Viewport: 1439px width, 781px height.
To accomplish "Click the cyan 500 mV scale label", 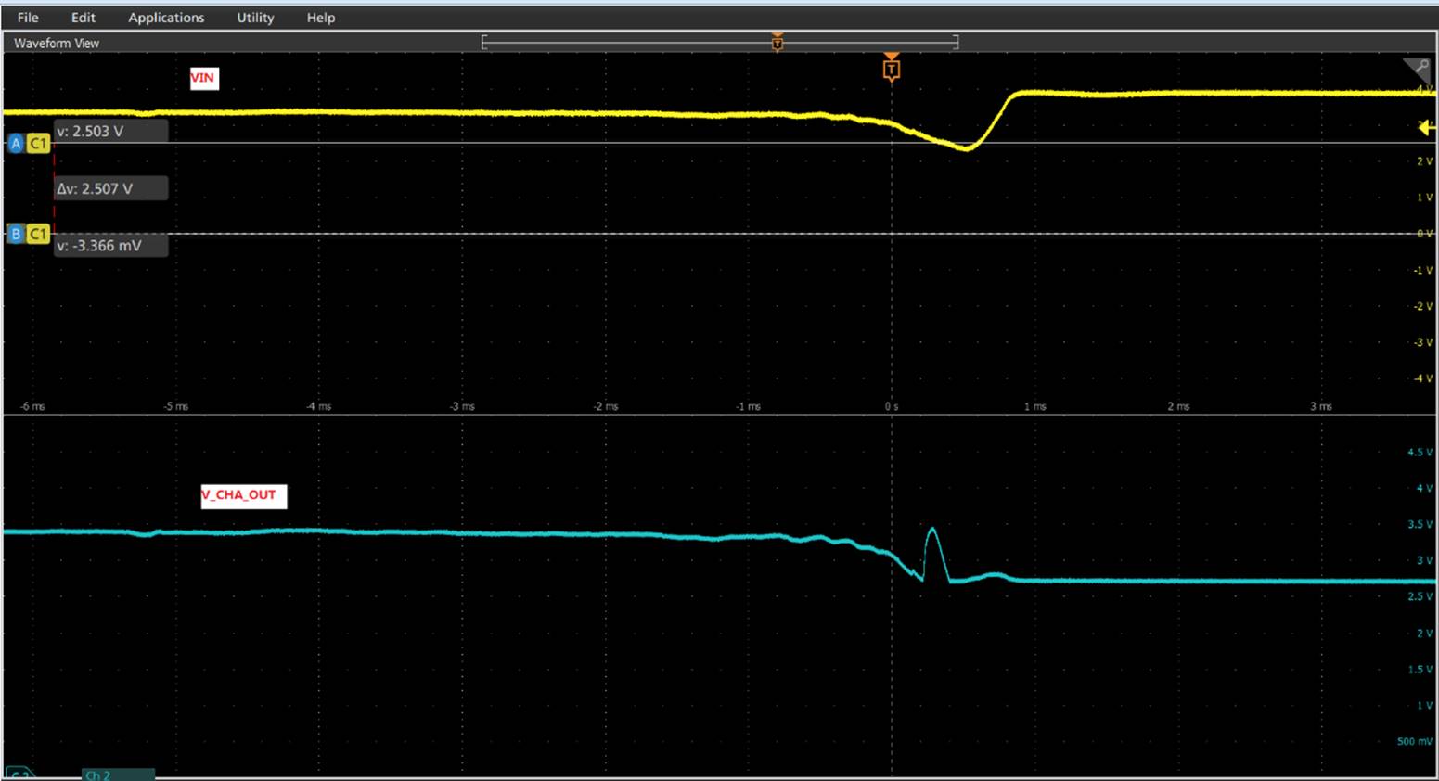I will [1415, 741].
